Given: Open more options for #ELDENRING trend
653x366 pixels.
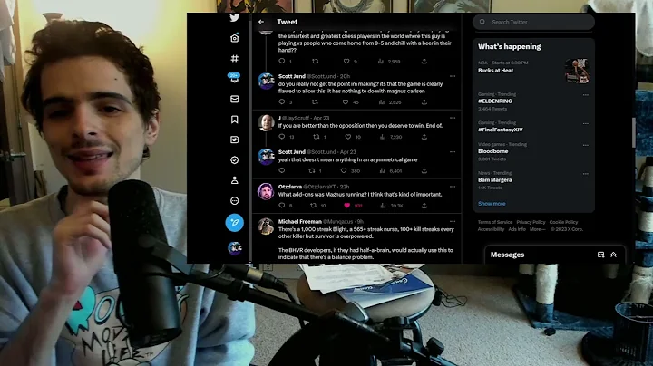Looking at the screenshot, I should click(x=586, y=95).
